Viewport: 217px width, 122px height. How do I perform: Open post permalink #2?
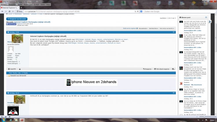(x=174, y=93)
